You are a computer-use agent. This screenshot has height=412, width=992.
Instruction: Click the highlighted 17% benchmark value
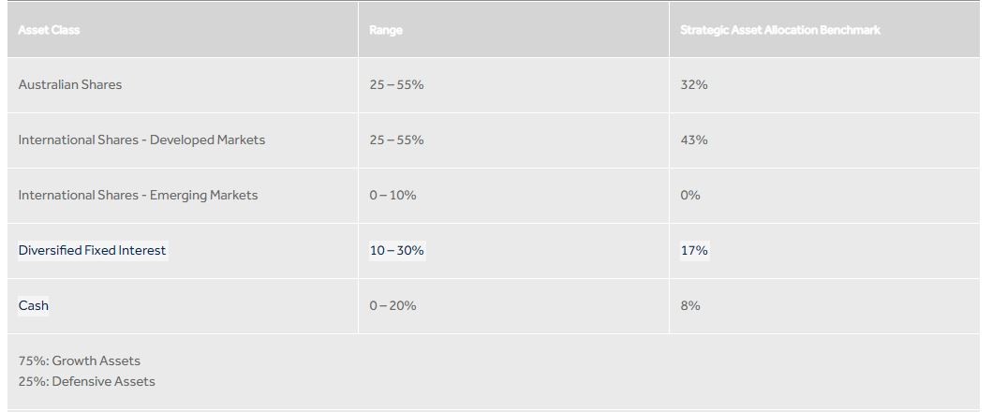tap(694, 250)
